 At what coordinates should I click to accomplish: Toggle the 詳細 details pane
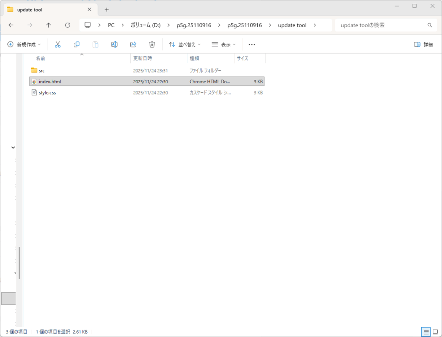423,44
